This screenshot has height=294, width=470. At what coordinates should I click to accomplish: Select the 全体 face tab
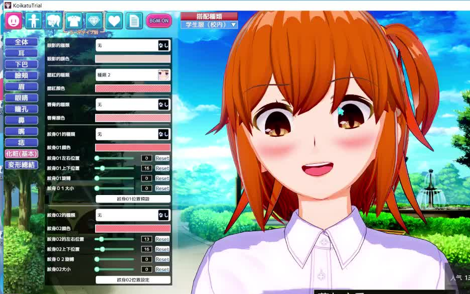pos(21,42)
